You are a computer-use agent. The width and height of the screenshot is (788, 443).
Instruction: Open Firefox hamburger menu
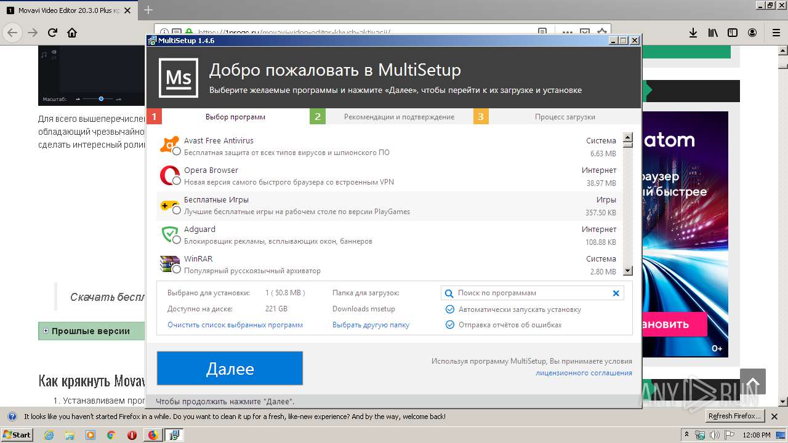pyautogui.click(x=776, y=33)
